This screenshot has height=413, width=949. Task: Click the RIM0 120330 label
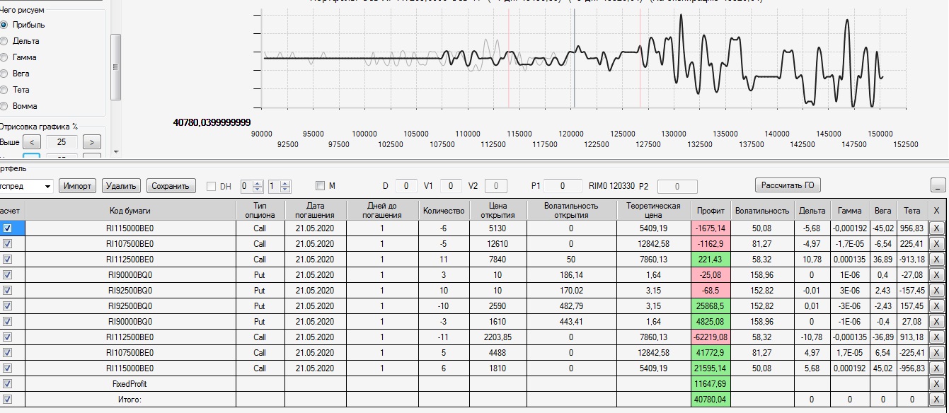[x=611, y=186]
